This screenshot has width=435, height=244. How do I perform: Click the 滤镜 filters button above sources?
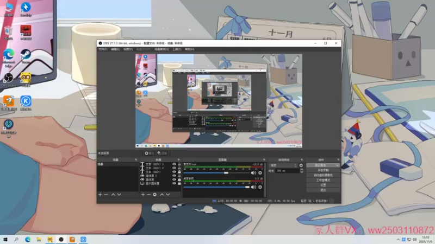pyautogui.click(x=162, y=153)
